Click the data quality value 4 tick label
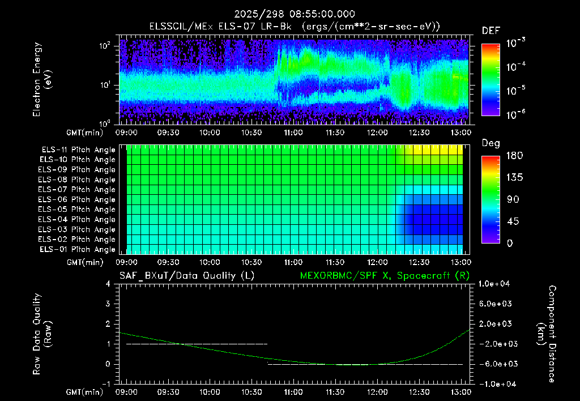The height and width of the screenshot is (401, 580). [108, 284]
